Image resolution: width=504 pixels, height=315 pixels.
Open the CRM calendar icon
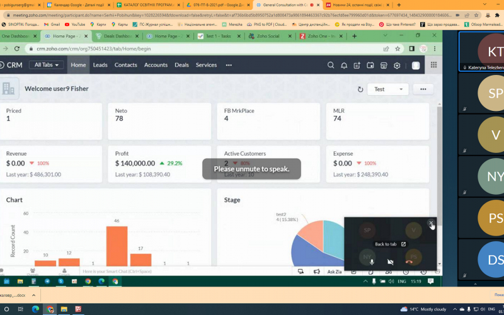click(x=370, y=66)
